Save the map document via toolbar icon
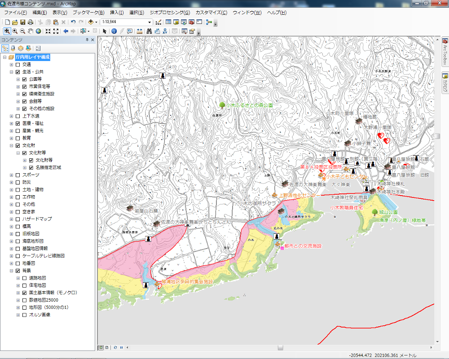This screenshot has width=449, height=359. (23, 22)
